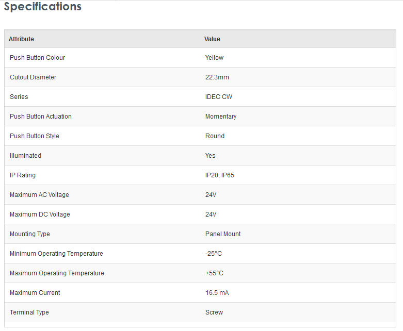
Task: Select the Illuminated attribute label
Action: [25, 156]
